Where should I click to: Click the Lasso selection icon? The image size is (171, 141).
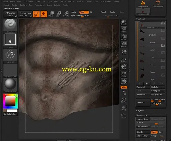124,116
